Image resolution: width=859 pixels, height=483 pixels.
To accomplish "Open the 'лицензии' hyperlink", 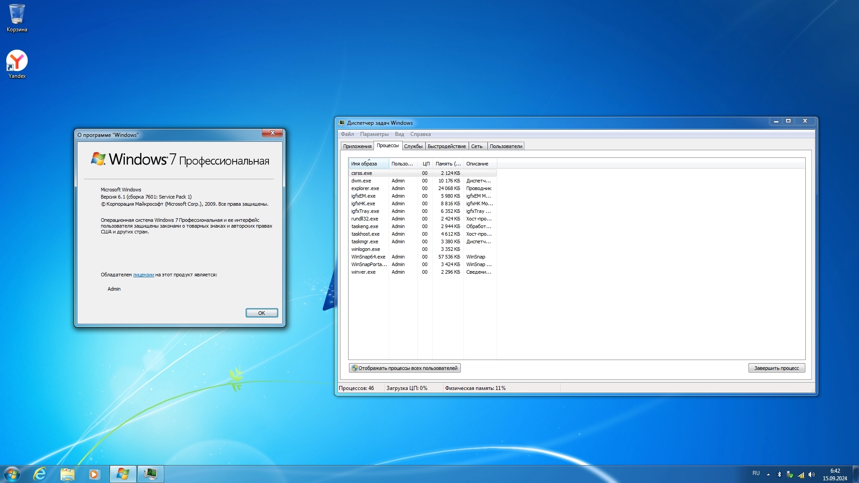I will (143, 275).
